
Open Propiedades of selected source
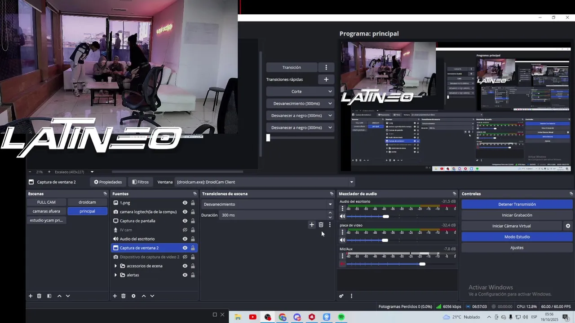pos(108,182)
